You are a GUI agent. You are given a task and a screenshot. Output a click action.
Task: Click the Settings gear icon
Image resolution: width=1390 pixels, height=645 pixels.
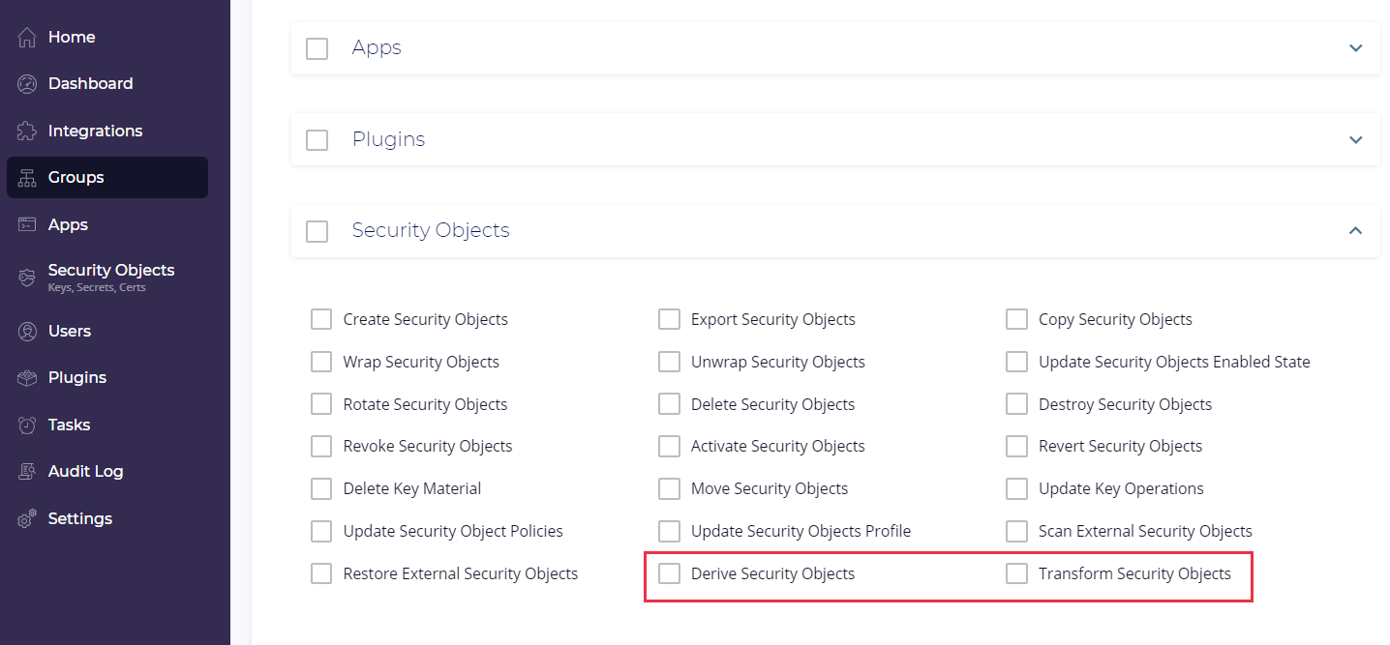(x=27, y=518)
